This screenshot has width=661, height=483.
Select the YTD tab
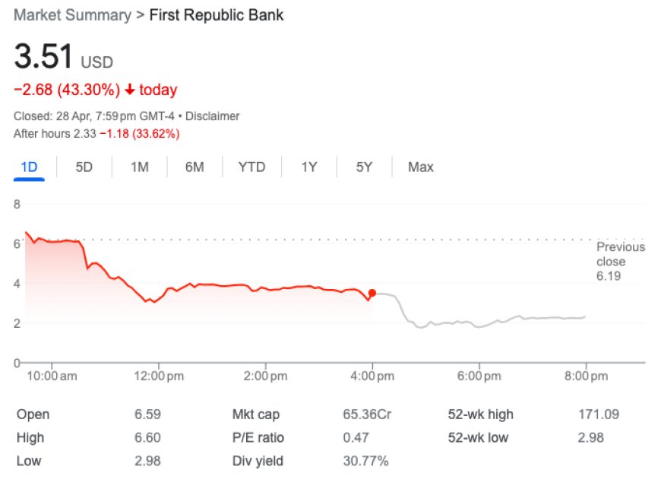[251, 167]
